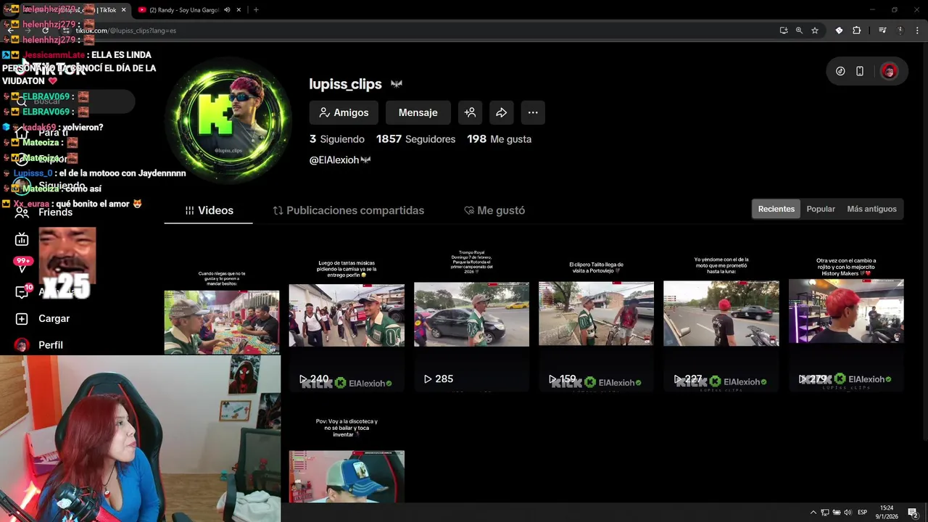This screenshot has height=522, width=928.
Task: Open the Siguiendo count
Action: [x=337, y=139]
